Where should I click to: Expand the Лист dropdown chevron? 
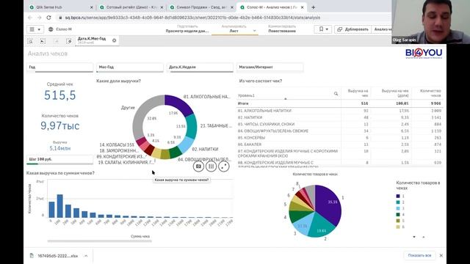pos(255,31)
